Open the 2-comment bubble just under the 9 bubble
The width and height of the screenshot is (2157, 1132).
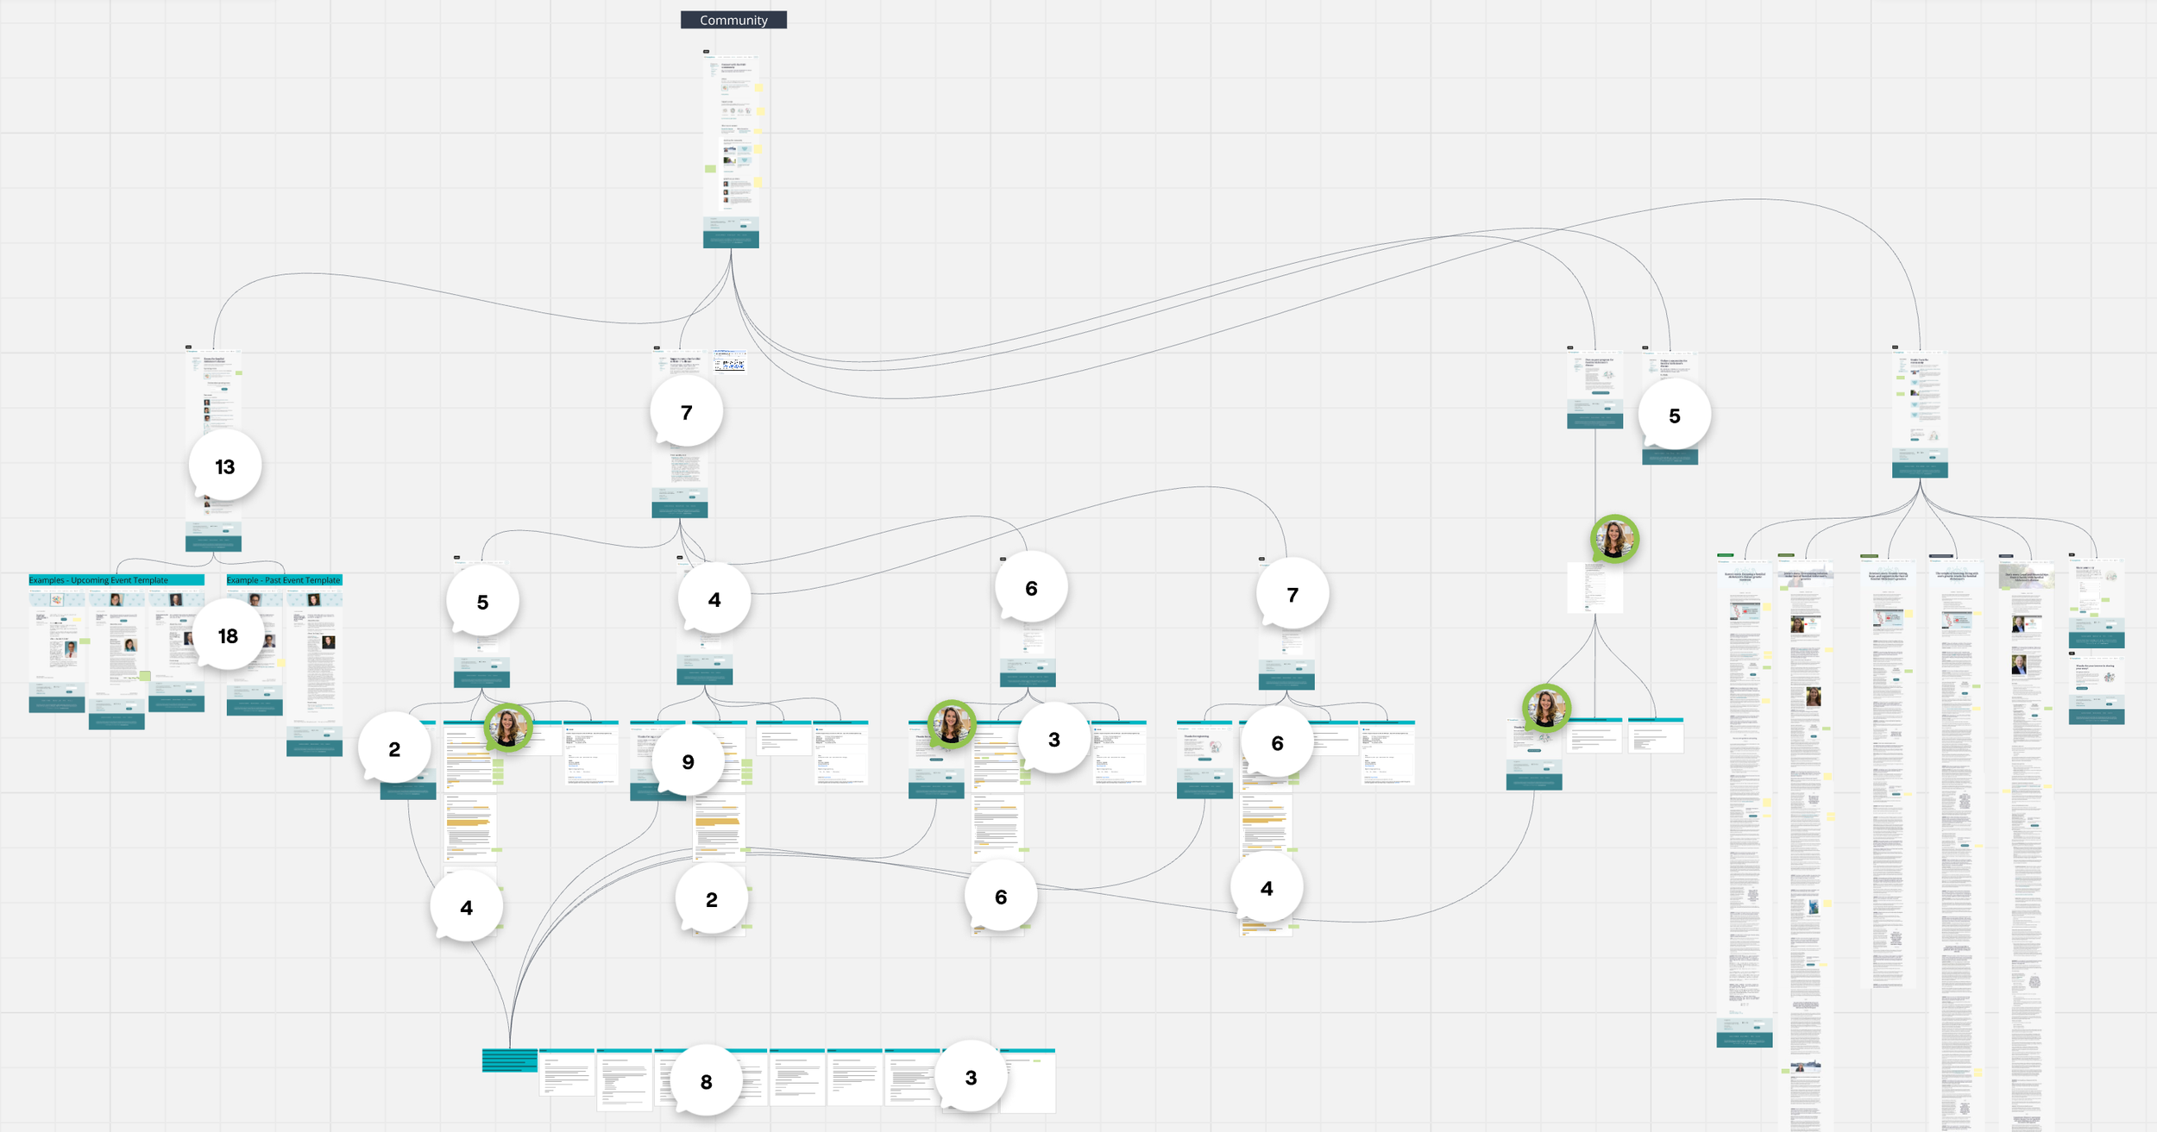point(711,899)
